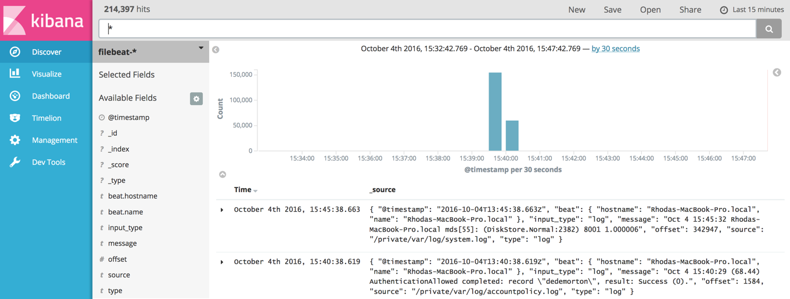Click Share in the top menu
790x299 pixels.
click(x=690, y=10)
